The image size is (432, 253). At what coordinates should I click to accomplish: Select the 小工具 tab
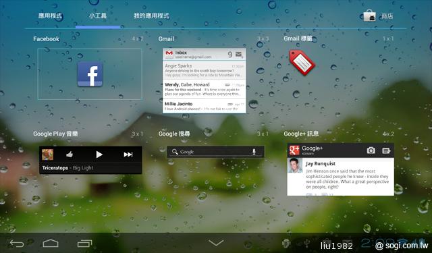coord(98,16)
